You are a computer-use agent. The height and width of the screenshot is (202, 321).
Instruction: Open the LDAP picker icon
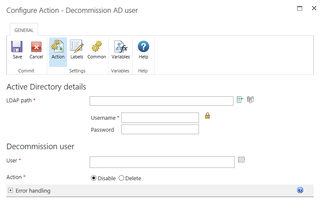pos(251,100)
